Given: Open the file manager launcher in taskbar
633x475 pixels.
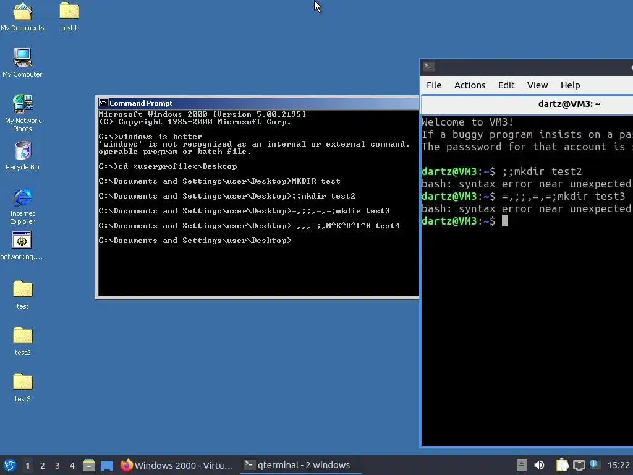Looking at the screenshot, I should coord(89,465).
